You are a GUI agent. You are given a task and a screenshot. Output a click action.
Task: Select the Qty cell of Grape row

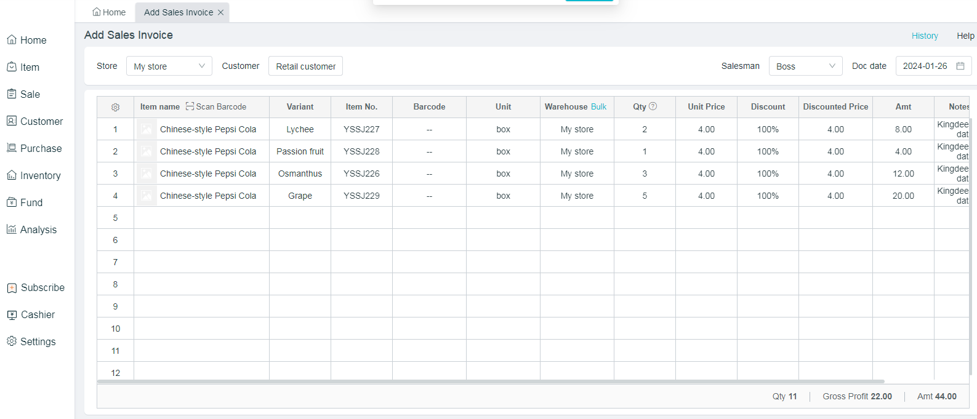coord(645,196)
